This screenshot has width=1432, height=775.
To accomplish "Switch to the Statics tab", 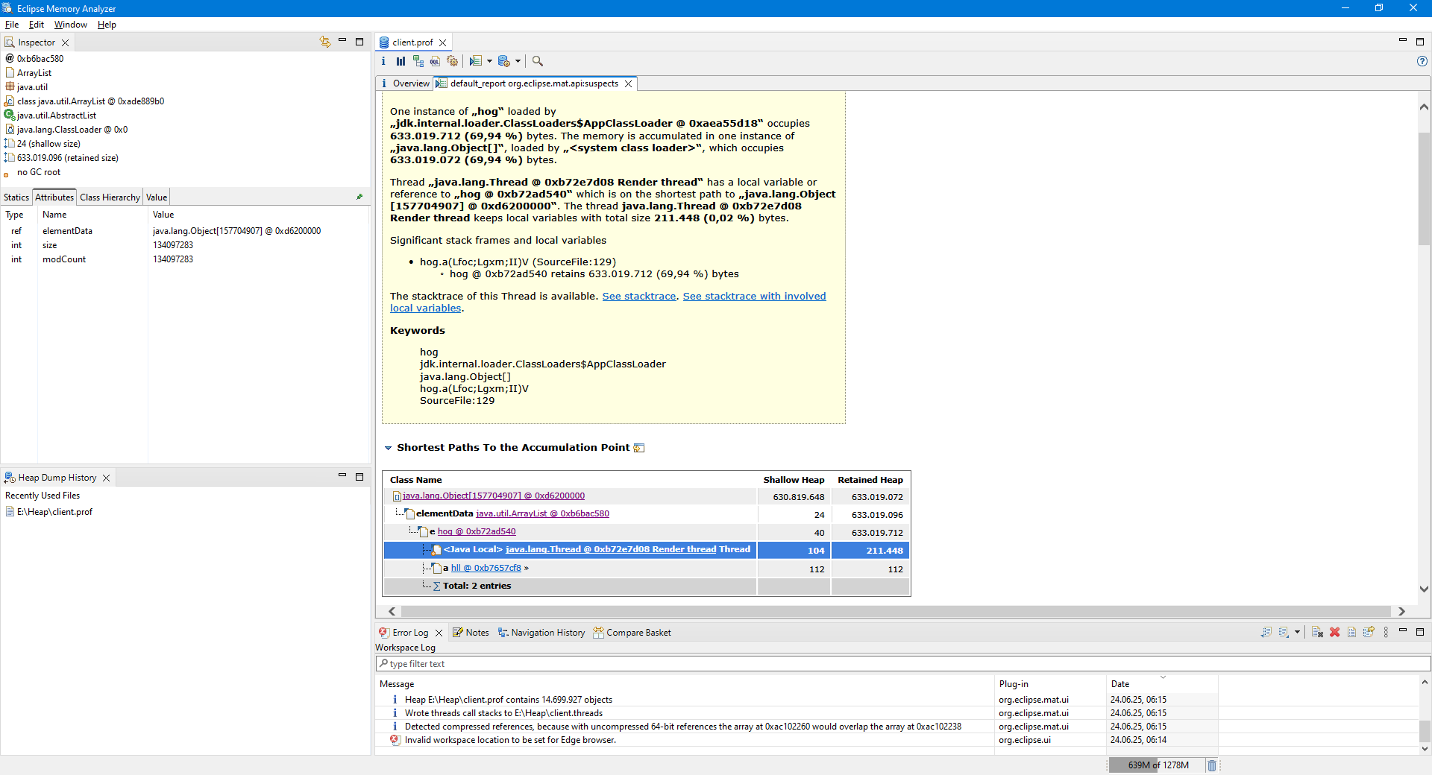I will 16,197.
